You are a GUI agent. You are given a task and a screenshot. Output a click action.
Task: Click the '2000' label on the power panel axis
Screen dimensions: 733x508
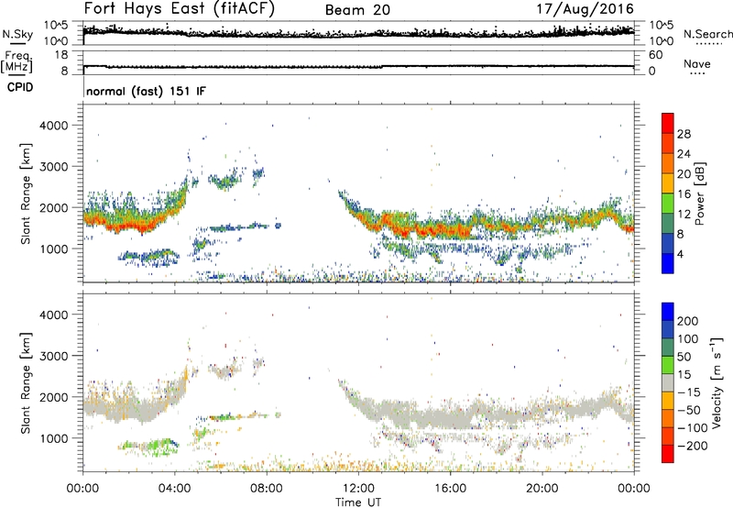[x=53, y=207]
